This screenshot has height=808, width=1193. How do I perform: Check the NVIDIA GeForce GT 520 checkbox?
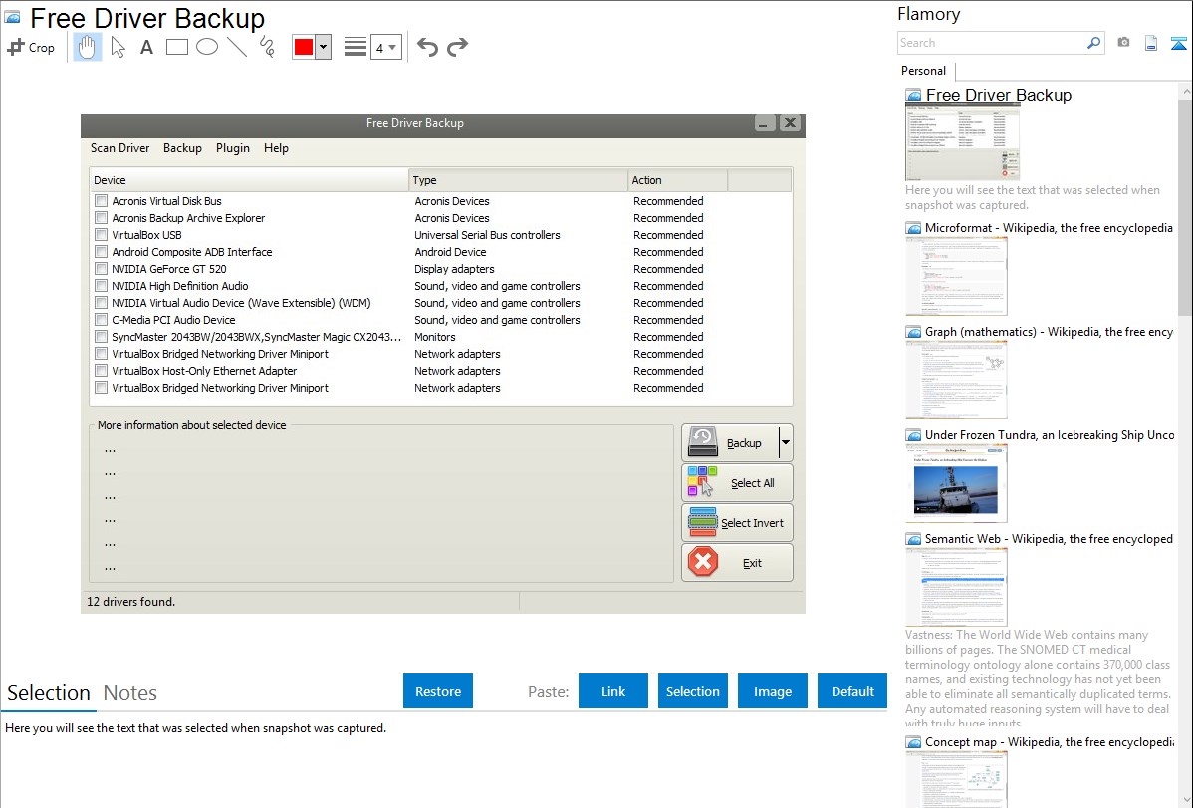pos(101,269)
